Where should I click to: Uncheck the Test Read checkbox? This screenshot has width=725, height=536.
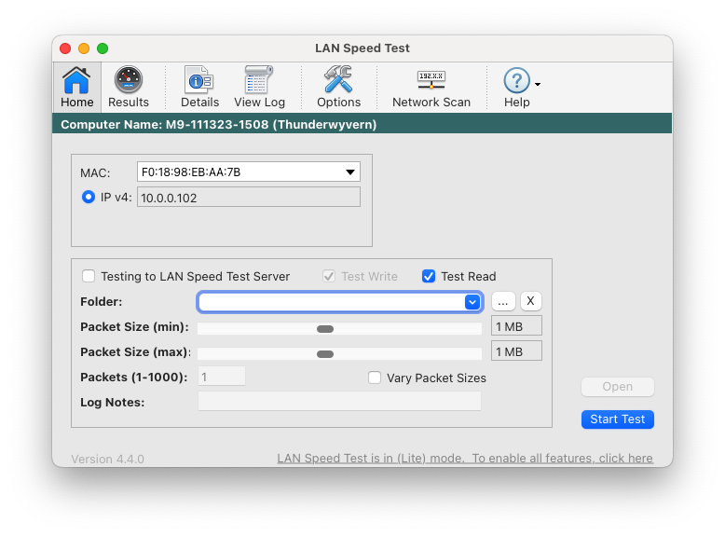click(429, 276)
